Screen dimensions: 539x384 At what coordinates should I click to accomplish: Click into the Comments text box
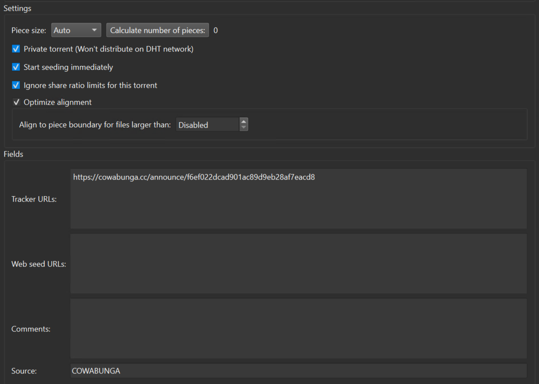(x=298, y=329)
